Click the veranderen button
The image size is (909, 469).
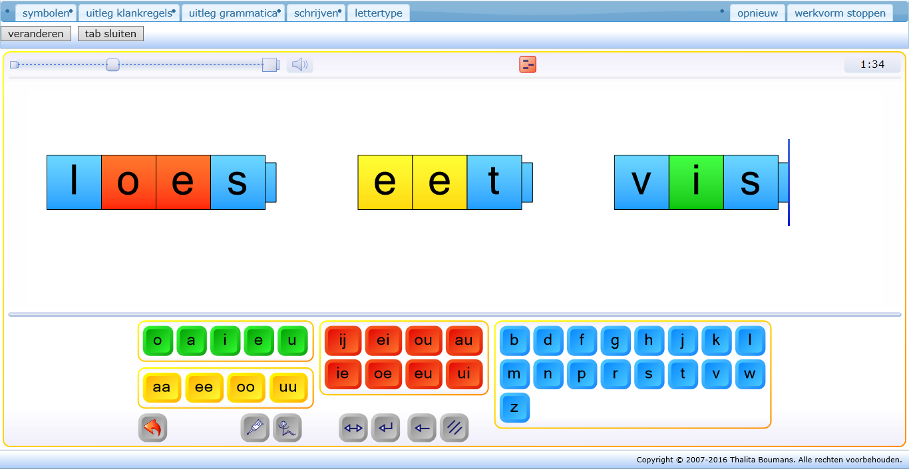click(36, 34)
